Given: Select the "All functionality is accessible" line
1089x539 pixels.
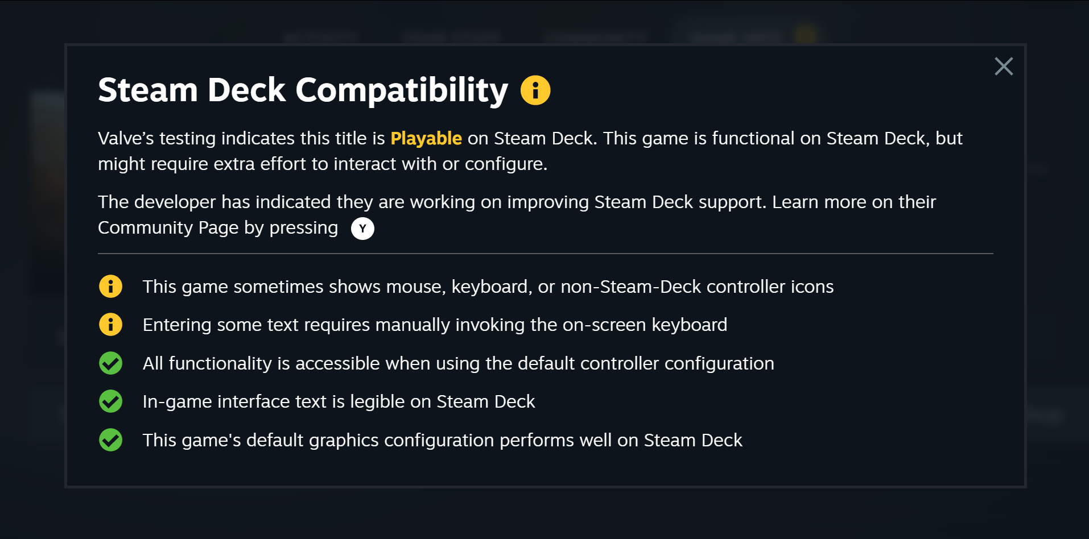Looking at the screenshot, I should pos(458,363).
